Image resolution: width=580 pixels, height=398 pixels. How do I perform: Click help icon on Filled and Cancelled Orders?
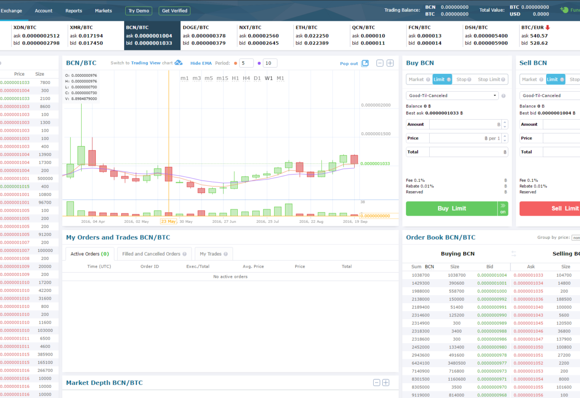point(184,254)
